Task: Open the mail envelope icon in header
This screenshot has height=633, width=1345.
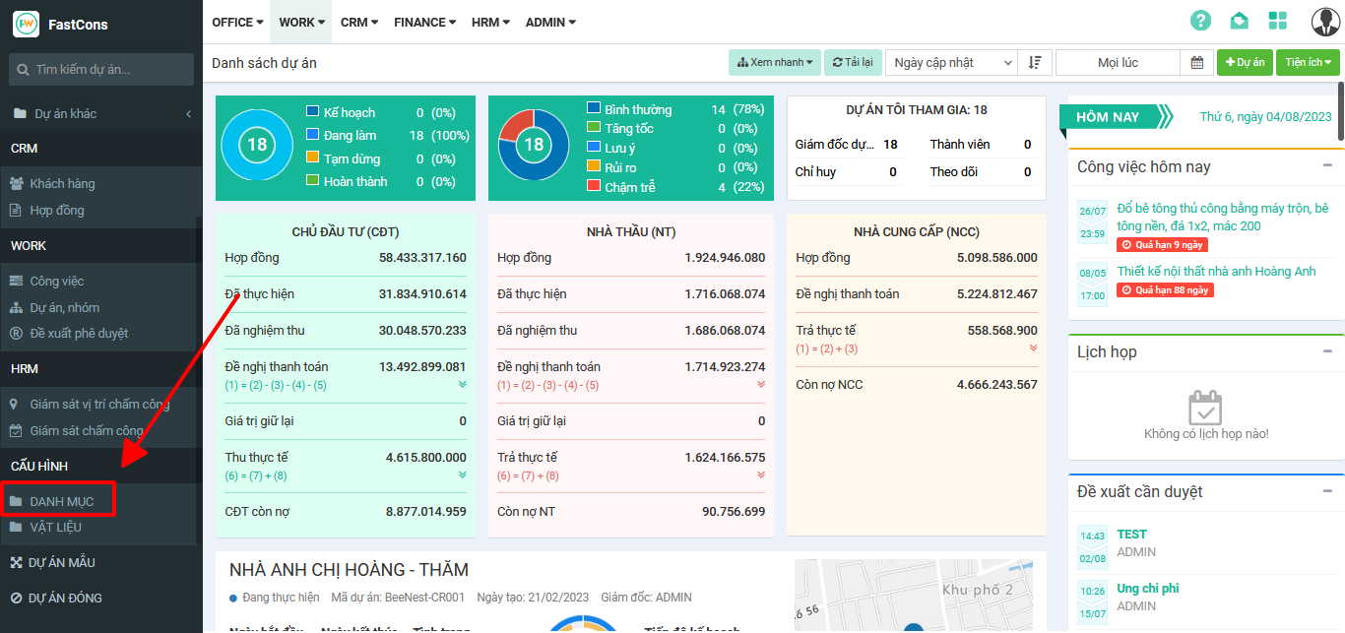Action: click(x=1239, y=21)
